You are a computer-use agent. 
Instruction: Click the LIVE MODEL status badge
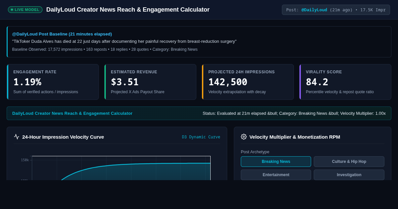pyautogui.click(x=25, y=10)
